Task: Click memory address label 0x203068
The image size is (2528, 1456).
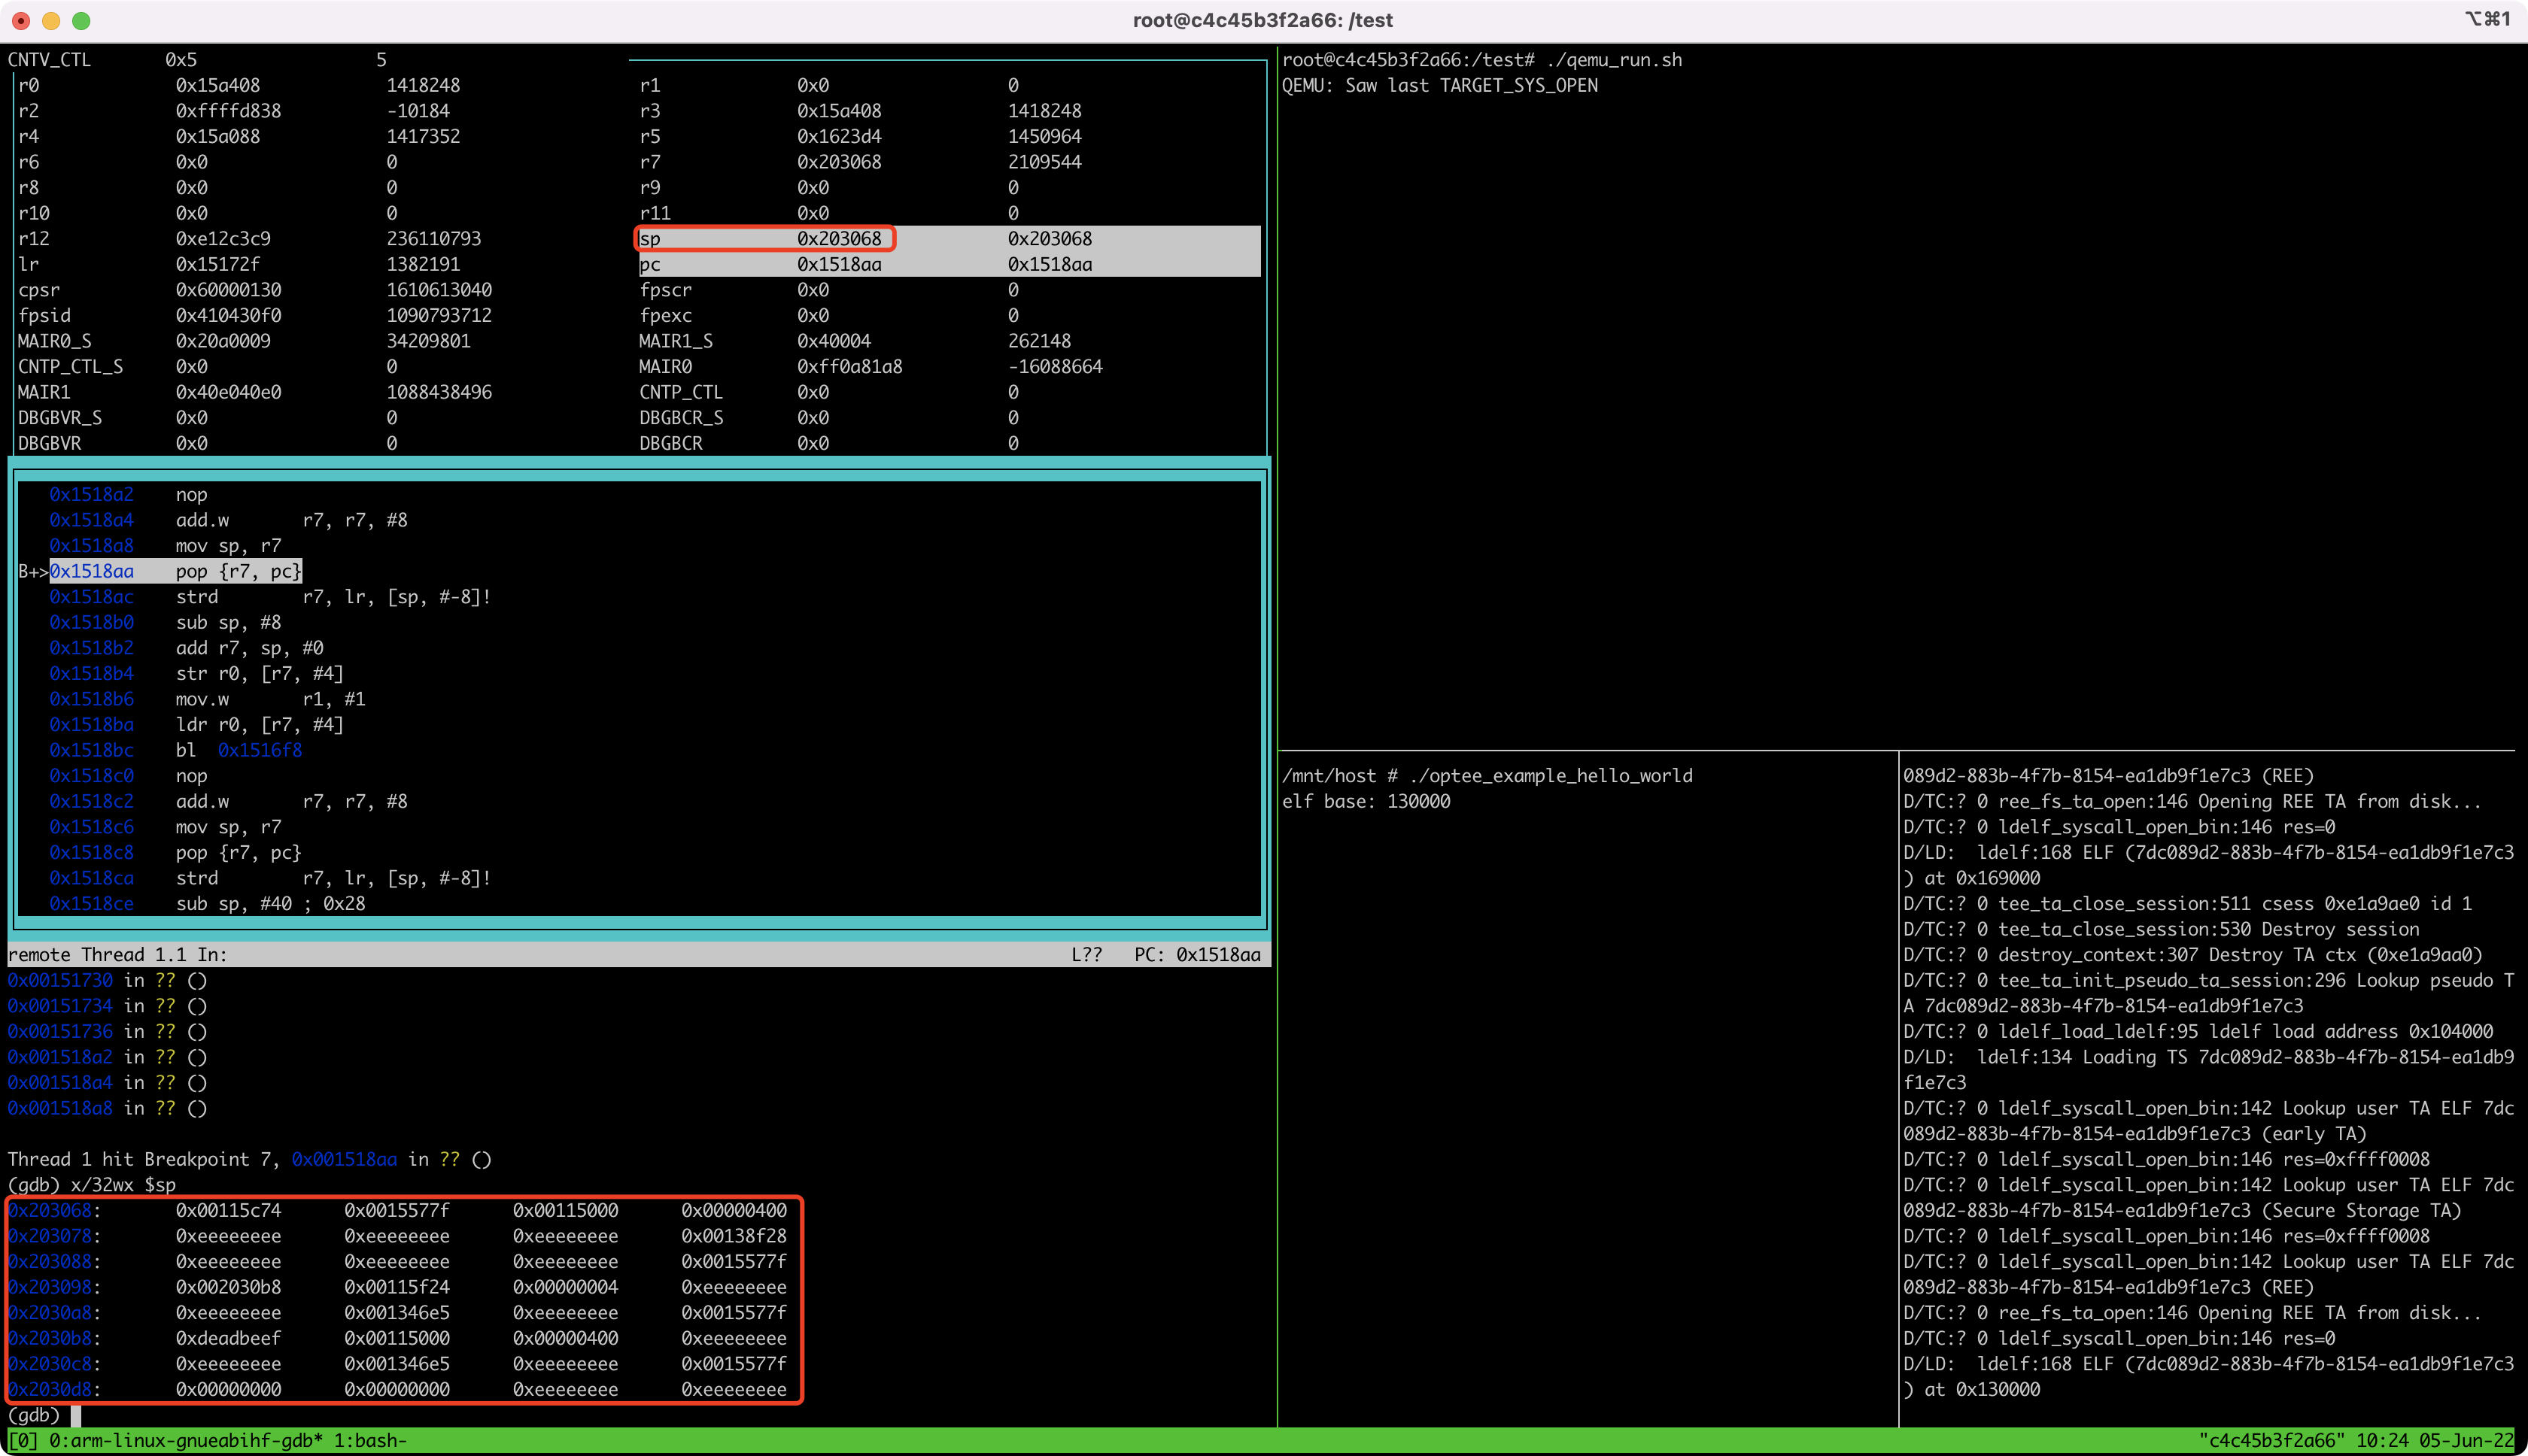Action: (50, 1210)
